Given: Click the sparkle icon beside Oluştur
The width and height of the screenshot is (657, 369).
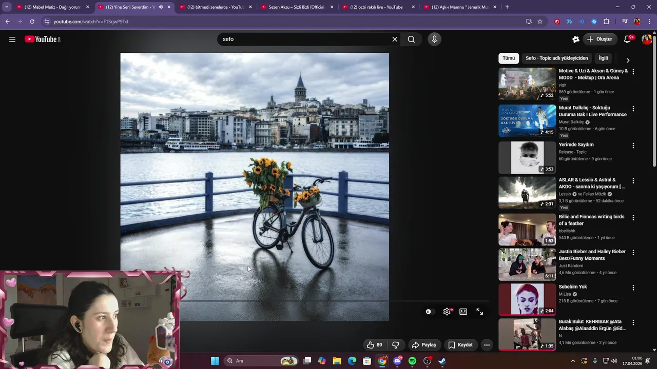Looking at the screenshot, I should (x=576, y=39).
